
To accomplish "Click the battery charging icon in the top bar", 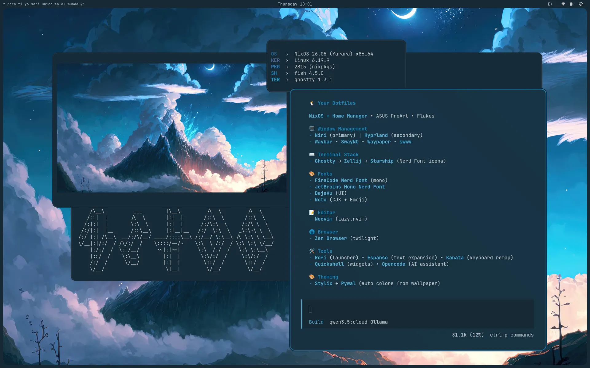I will click(572, 4).
